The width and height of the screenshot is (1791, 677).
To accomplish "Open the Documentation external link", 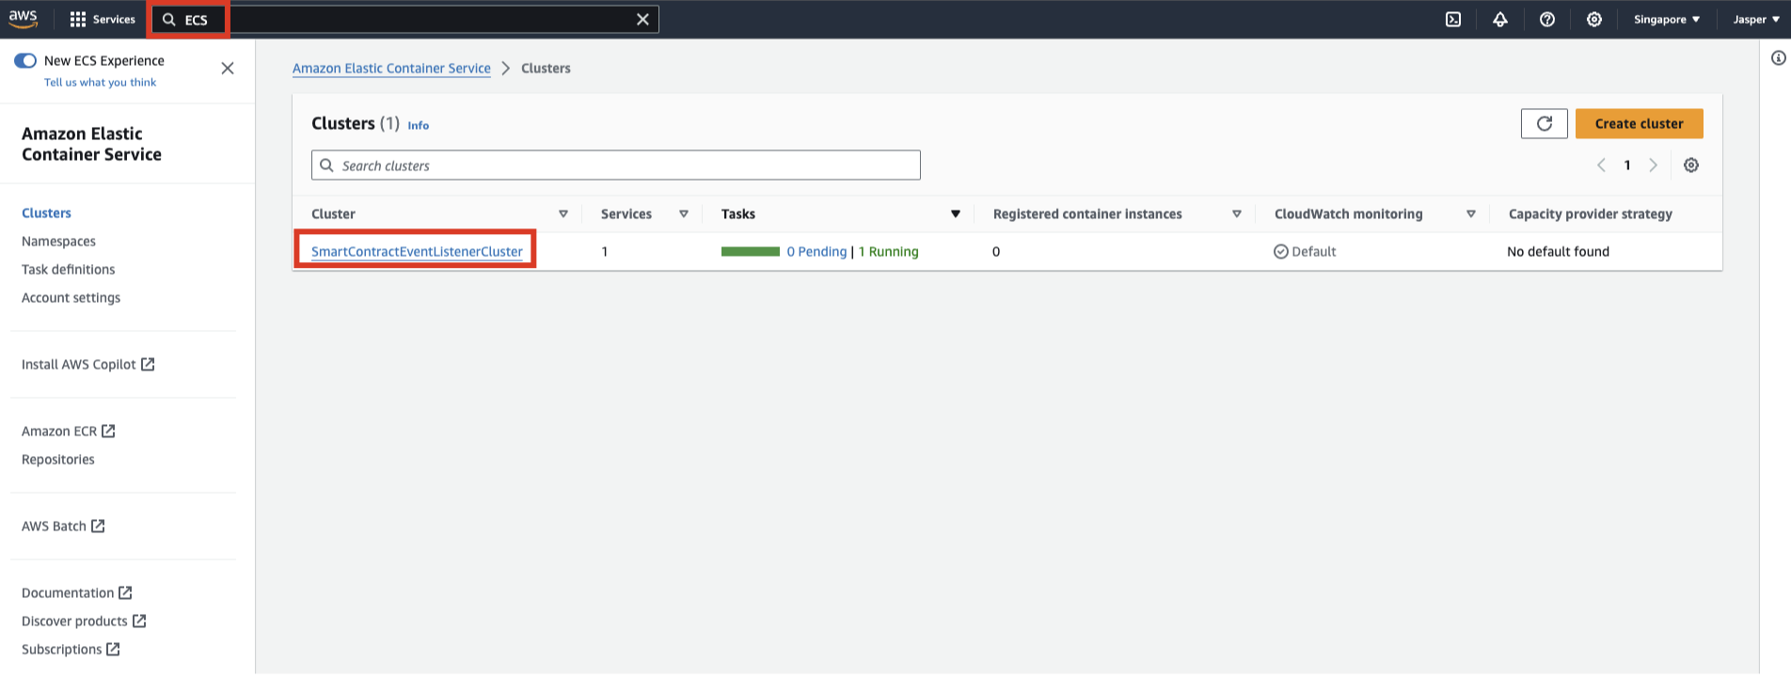I will (x=76, y=592).
